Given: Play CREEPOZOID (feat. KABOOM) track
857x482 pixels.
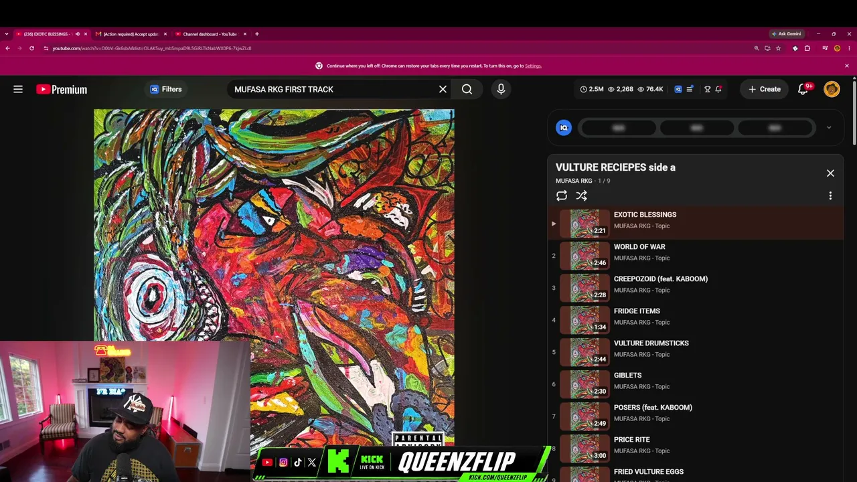Looking at the screenshot, I should (x=696, y=288).
